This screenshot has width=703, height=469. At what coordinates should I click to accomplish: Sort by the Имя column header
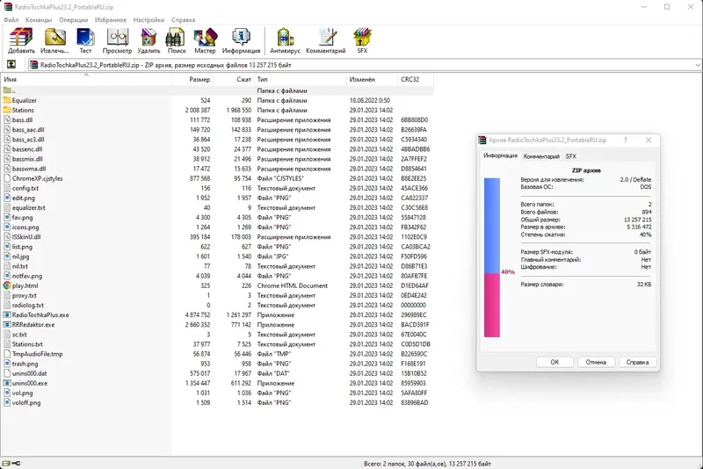[x=86, y=79]
